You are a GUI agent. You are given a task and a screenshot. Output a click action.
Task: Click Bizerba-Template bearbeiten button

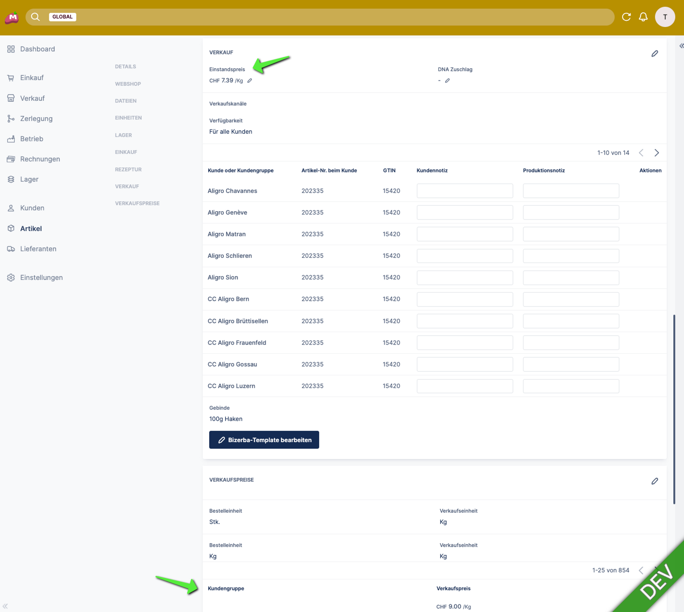[x=264, y=440]
